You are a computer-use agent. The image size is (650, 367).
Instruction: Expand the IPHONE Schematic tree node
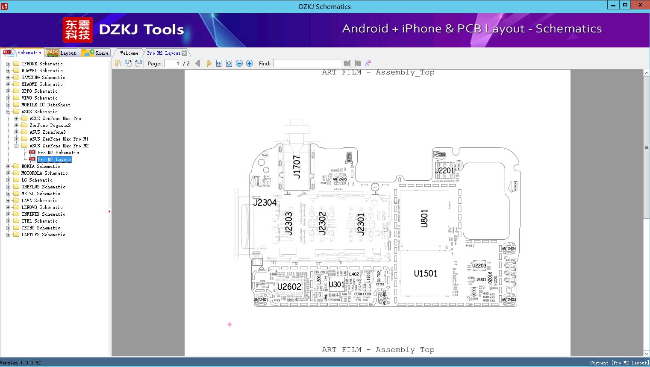point(8,64)
